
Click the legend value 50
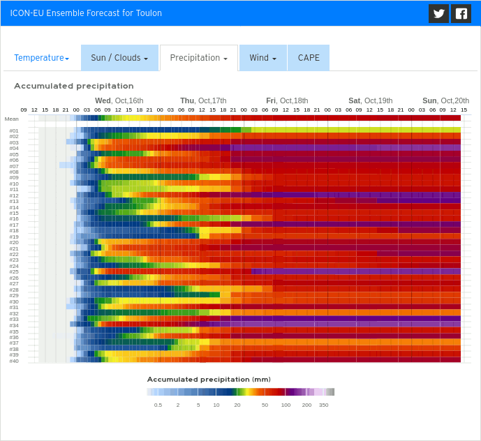point(265,405)
